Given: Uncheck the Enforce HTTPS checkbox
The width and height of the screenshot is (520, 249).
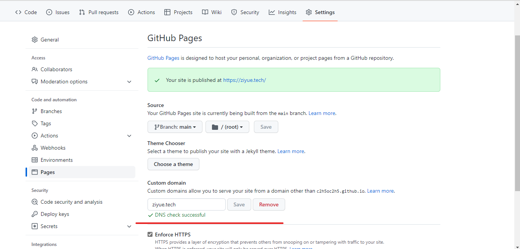Looking at the screenshot, I should tap(150, 235).
